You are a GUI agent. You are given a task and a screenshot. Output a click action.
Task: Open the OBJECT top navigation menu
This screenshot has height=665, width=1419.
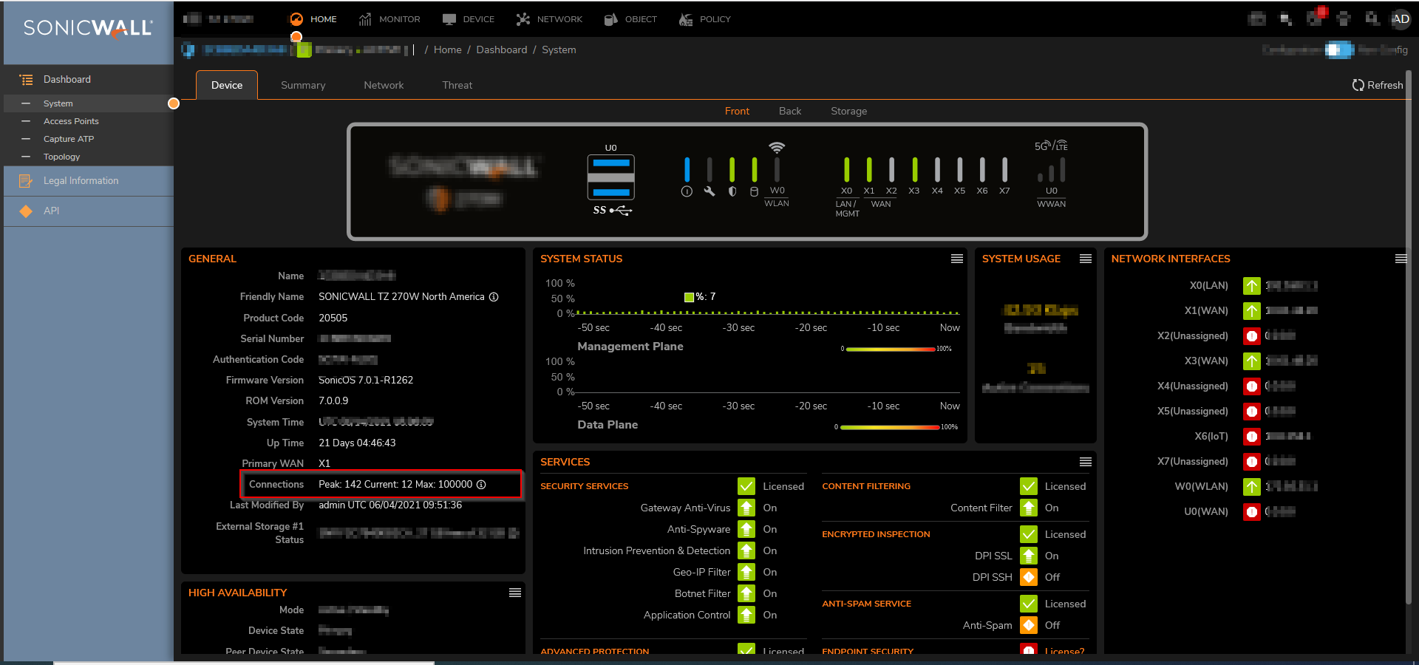point(630,19)
